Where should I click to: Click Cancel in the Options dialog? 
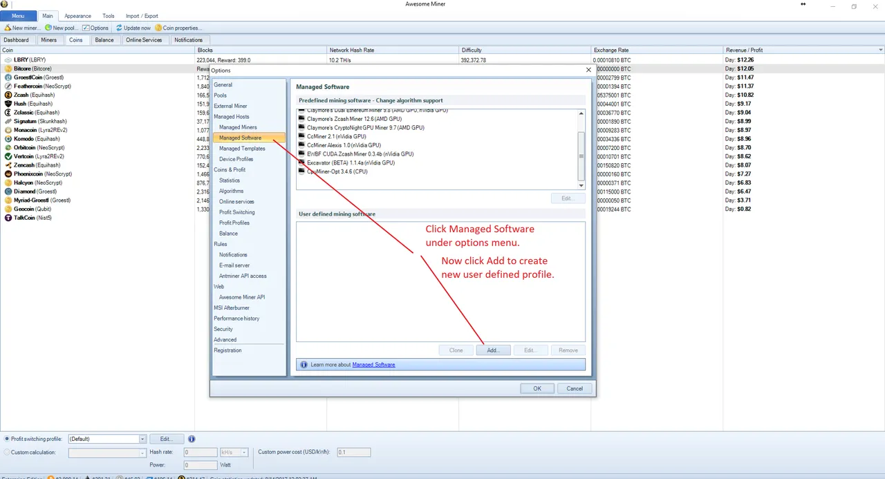(x=575, y=388)
